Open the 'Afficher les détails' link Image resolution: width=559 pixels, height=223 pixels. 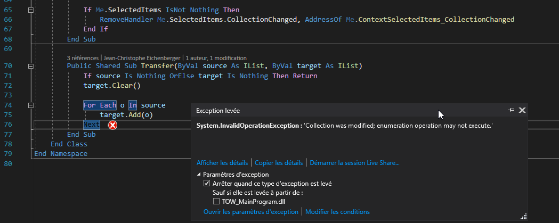[222, 162]
